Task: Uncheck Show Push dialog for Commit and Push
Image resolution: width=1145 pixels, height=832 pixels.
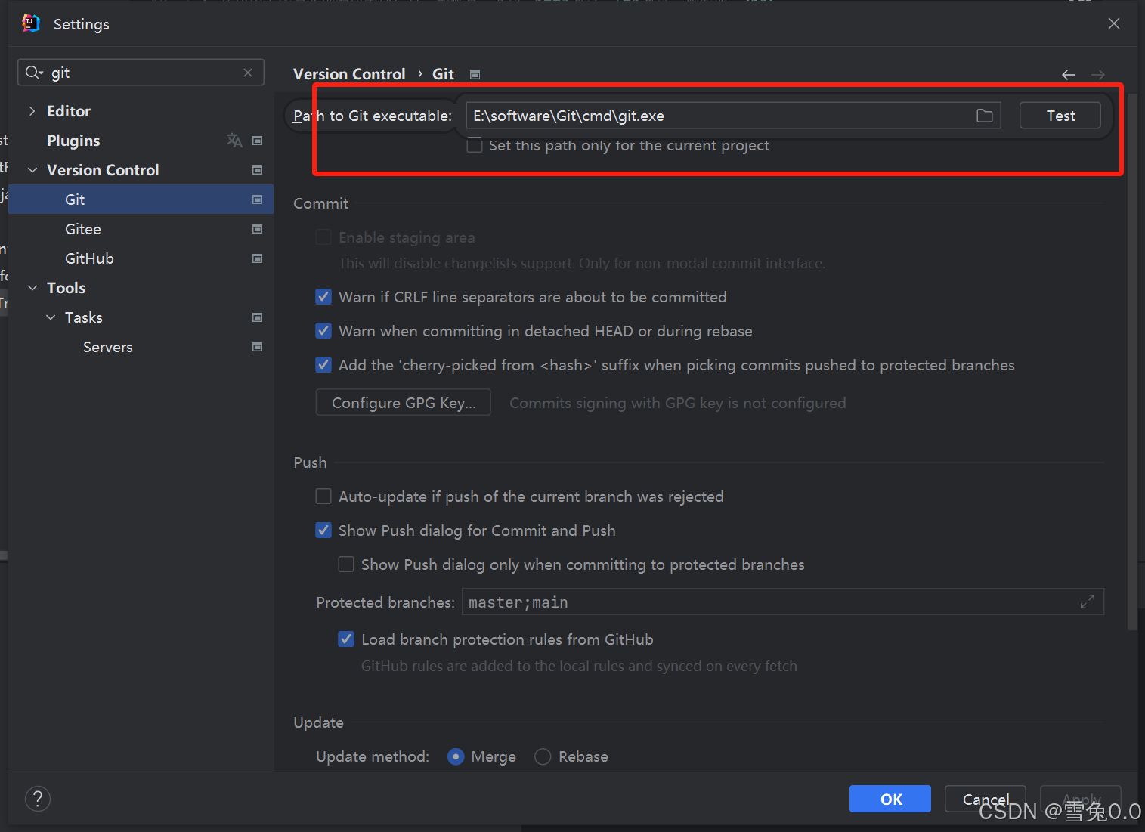Action: coord(323,530)
